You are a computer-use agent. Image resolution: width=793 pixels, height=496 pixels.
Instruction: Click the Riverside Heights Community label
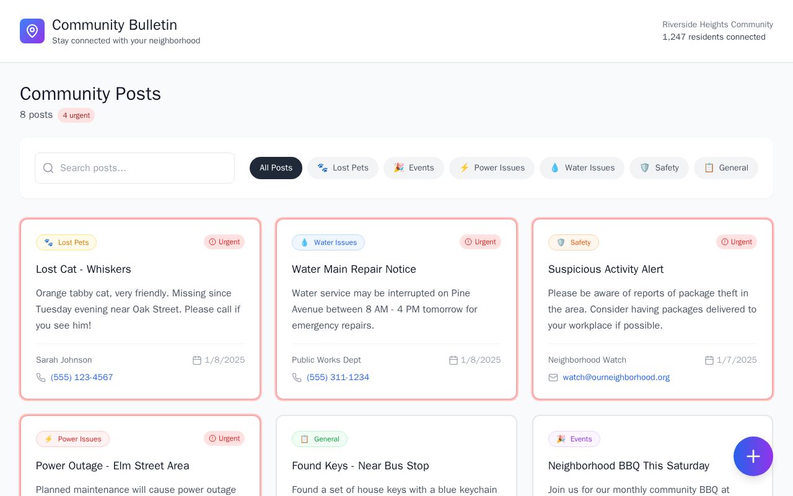pos(717,25)
